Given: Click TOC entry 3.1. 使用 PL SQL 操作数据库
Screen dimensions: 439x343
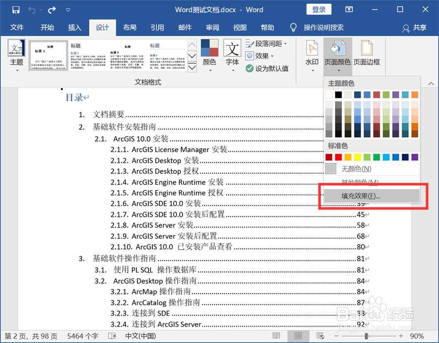Looking at the screenshot, I should pyautogui.click(x=146, y=270).
